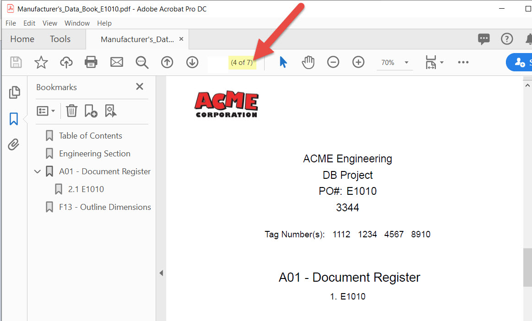Image resolution: width=532 pixels, height=321 pixels.
Task: Go to next page arrow
Action: tap(192, 62)
